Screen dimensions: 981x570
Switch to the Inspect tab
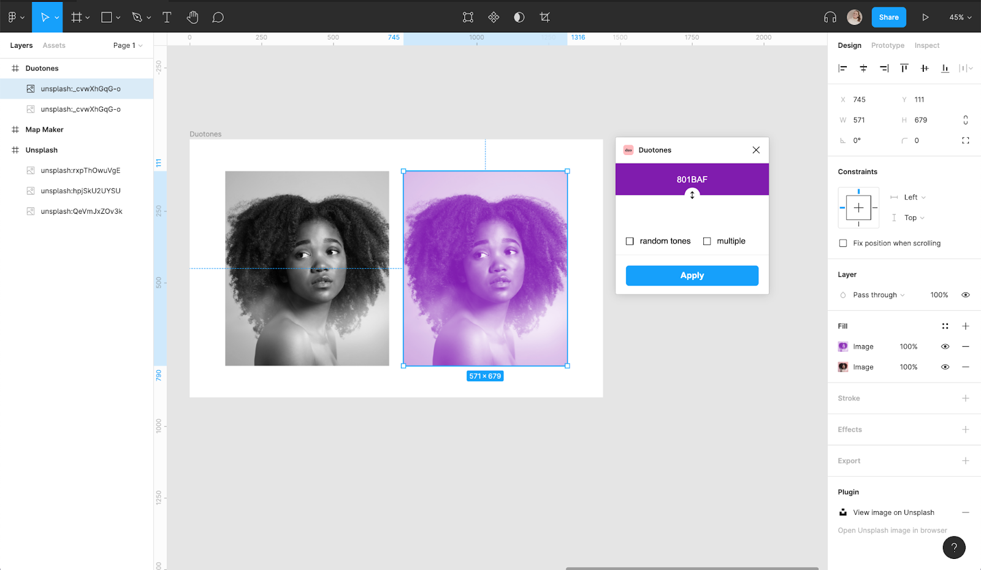927,45
